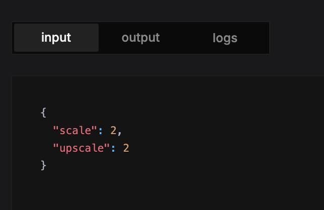Click the value 2 after "scale"

coord(113,131)
